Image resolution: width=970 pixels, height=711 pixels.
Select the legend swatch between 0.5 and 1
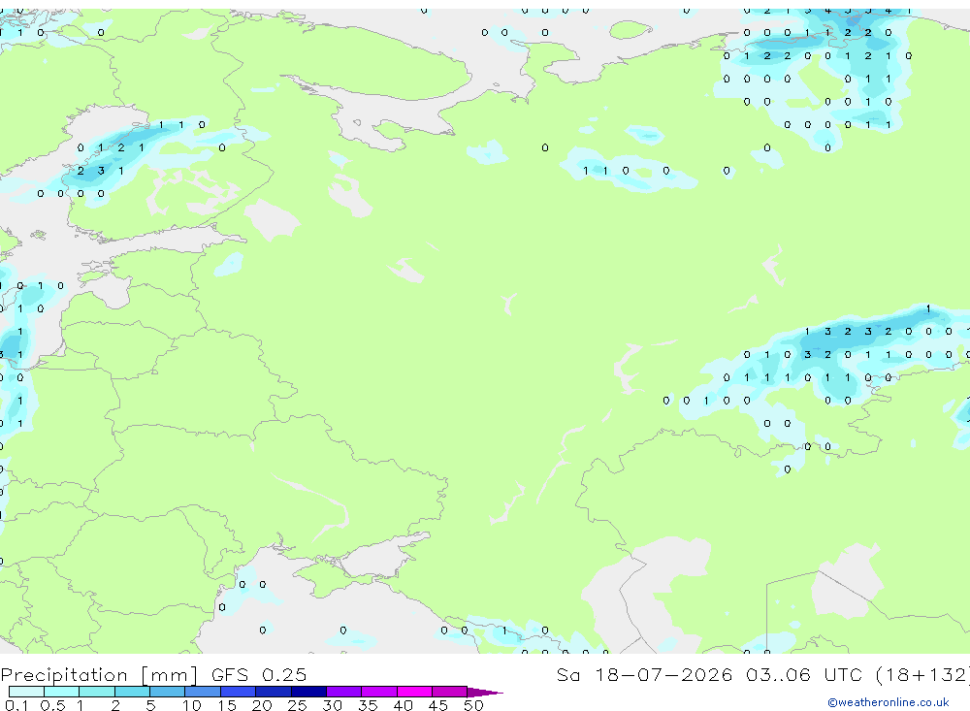click(62, 692)
